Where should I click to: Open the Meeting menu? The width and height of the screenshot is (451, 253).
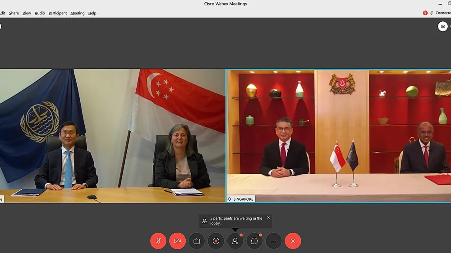point(78,13)
